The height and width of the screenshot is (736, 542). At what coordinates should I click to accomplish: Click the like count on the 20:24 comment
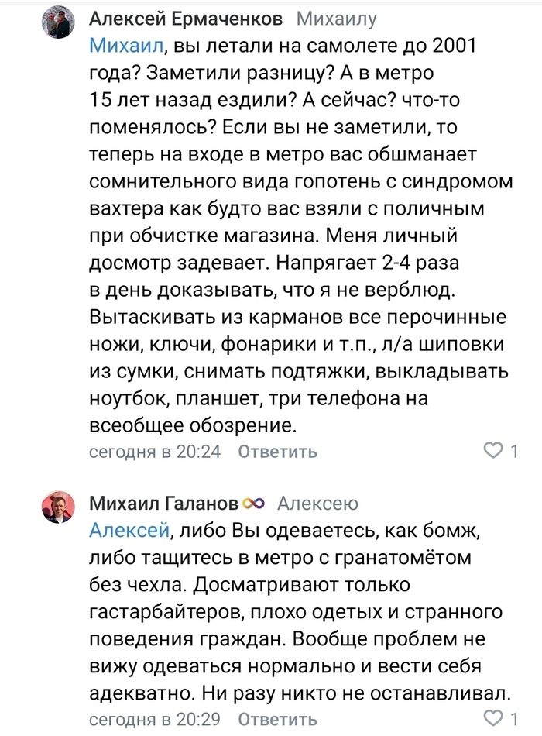514,451
